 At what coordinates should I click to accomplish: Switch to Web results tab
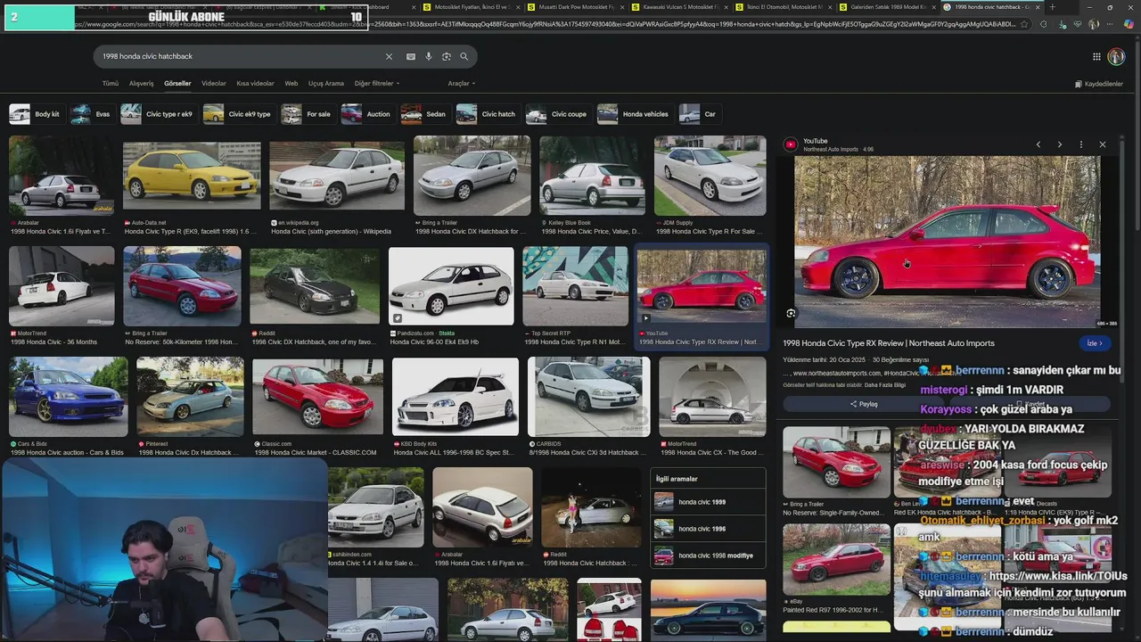[x=291, y=83]
